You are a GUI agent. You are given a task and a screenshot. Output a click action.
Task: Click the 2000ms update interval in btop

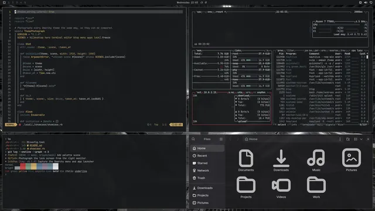[358, 12]
